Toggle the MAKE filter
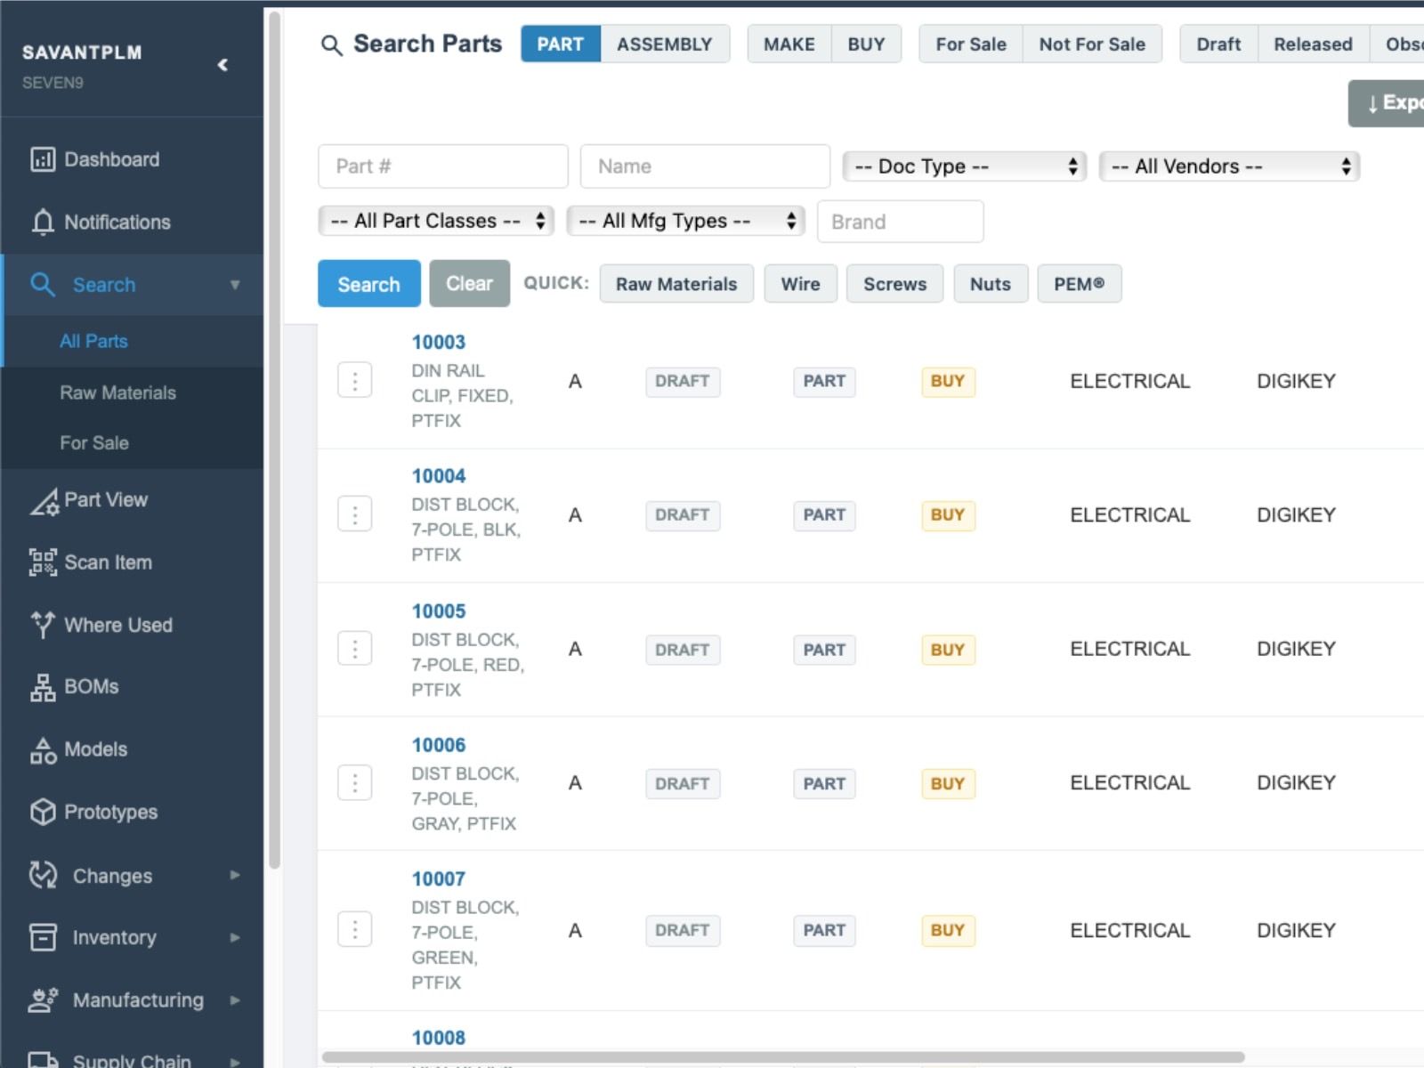1424x1068 pixels. pos(789,44)
